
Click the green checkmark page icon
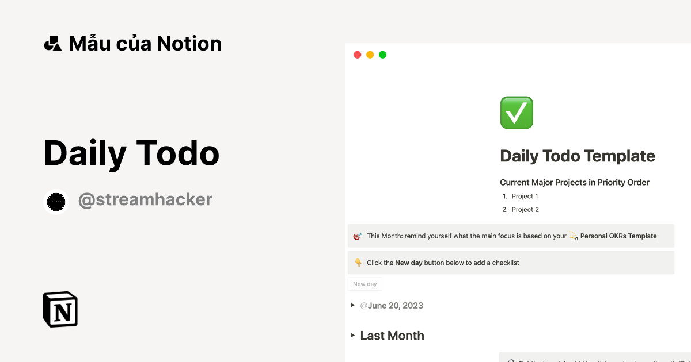(516, 112)
